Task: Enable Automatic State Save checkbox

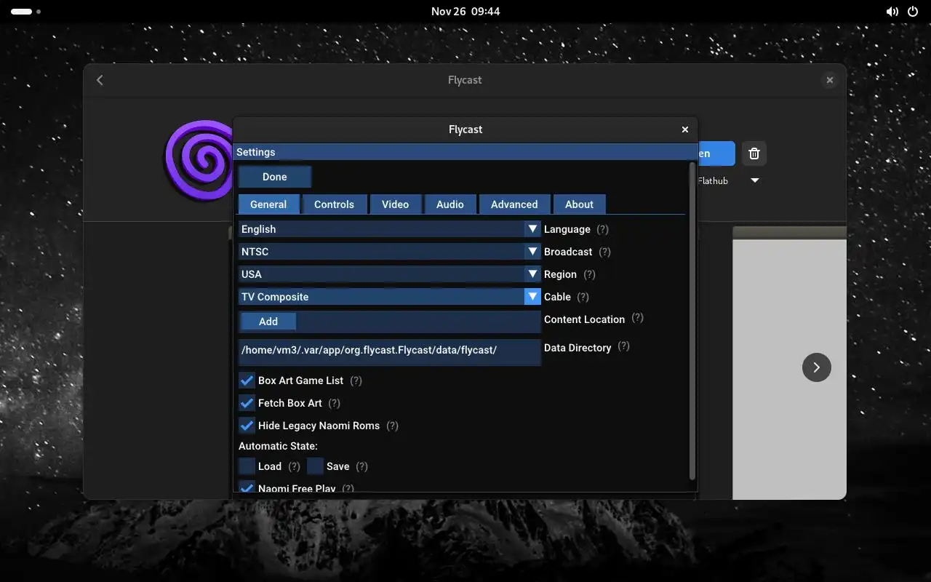Action: (315, 466)
